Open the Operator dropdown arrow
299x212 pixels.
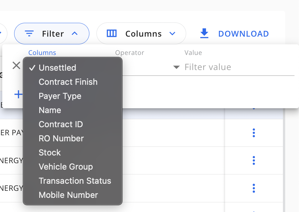click(x=176, y=67)
